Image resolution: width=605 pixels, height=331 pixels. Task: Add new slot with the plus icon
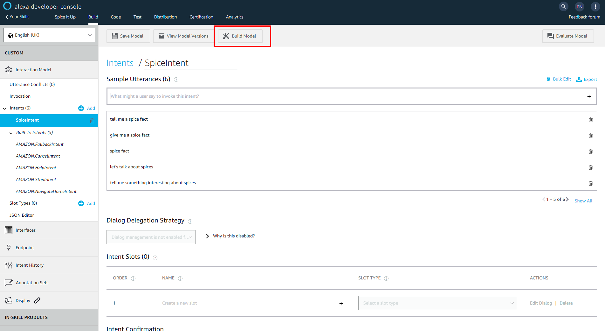(x=341, y=304)
